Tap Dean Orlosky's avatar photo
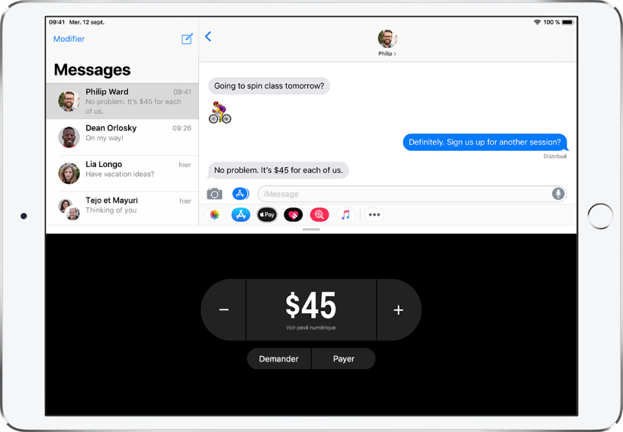623x432 pixels. [69, 137]
